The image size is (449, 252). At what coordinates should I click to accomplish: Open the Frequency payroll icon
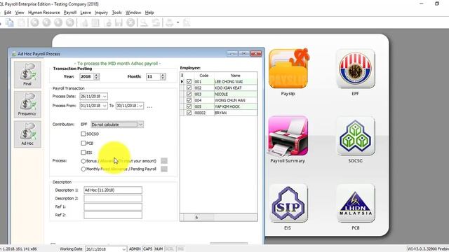[27, 104]
